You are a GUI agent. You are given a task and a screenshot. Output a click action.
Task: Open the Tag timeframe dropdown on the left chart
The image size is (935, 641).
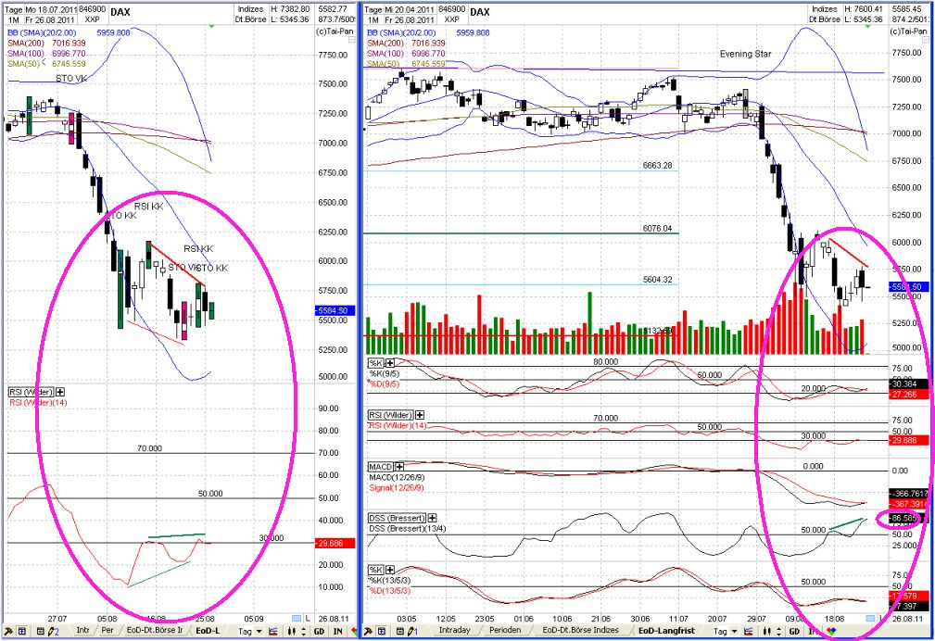250,631
